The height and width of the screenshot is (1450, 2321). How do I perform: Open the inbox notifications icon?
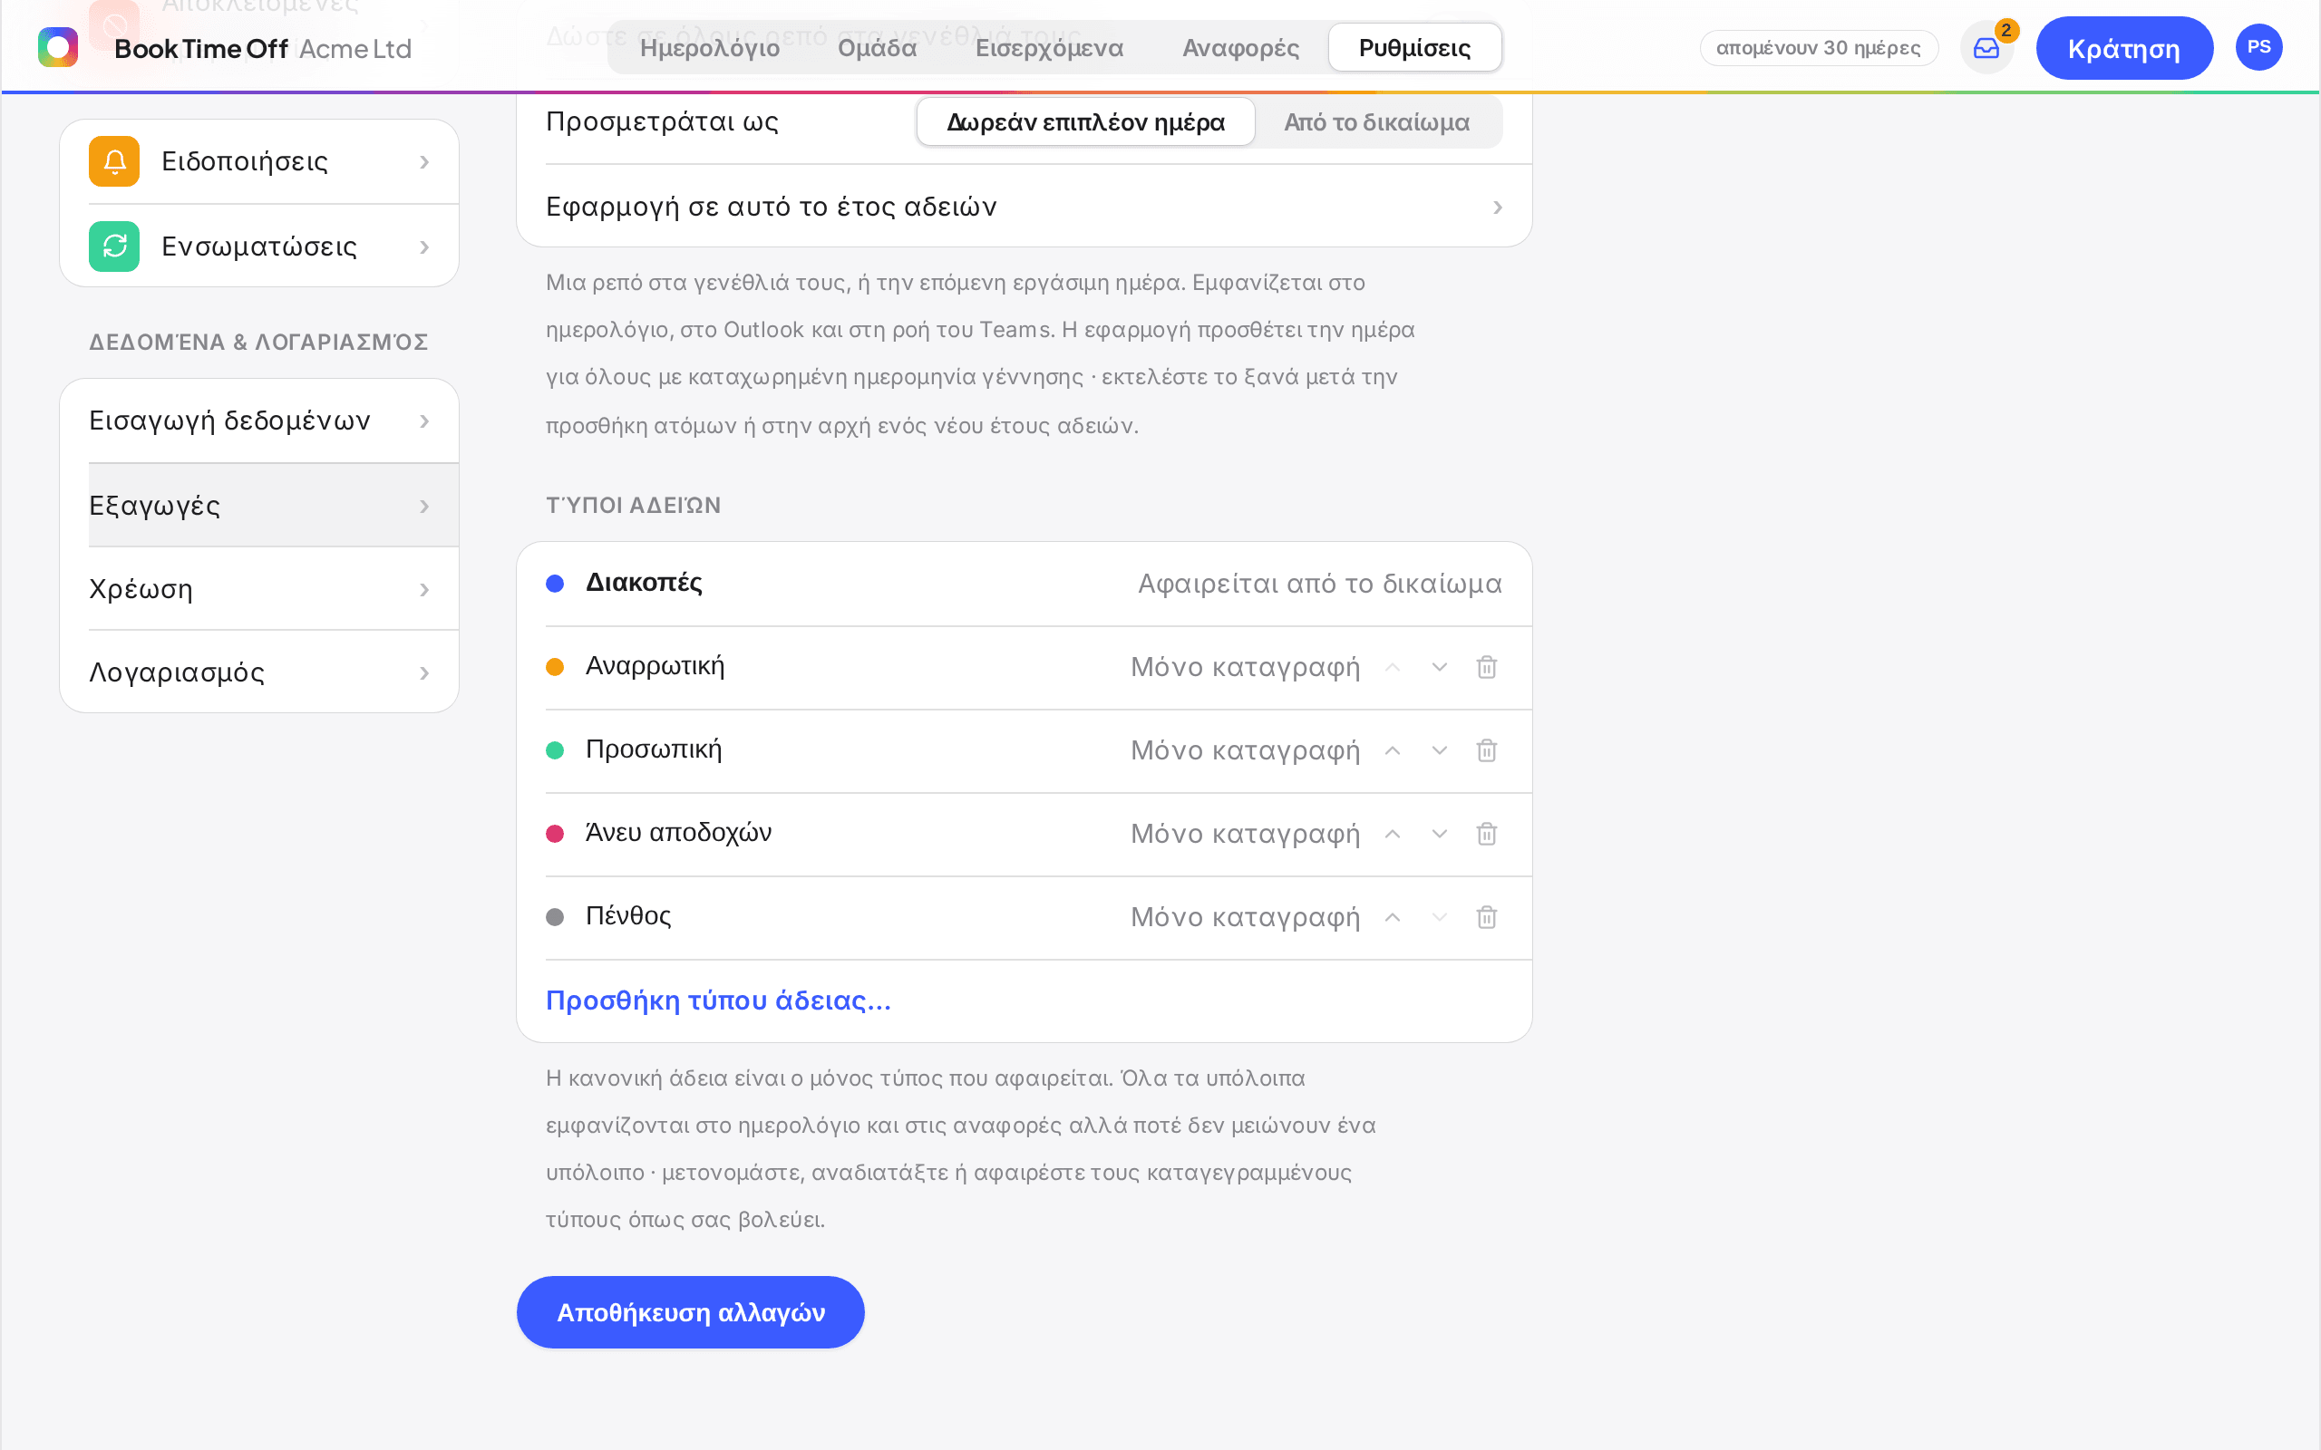pyautogui.click(x=1986, y=48)
